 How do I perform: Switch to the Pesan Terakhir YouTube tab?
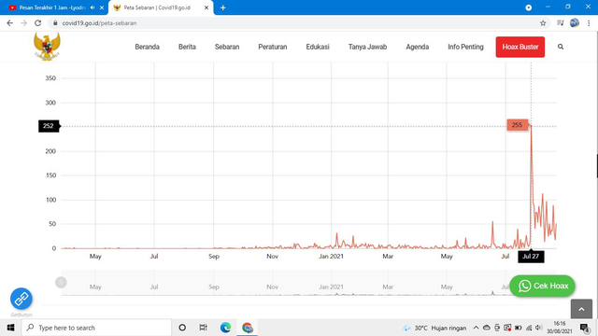click(x=53, y=7)
